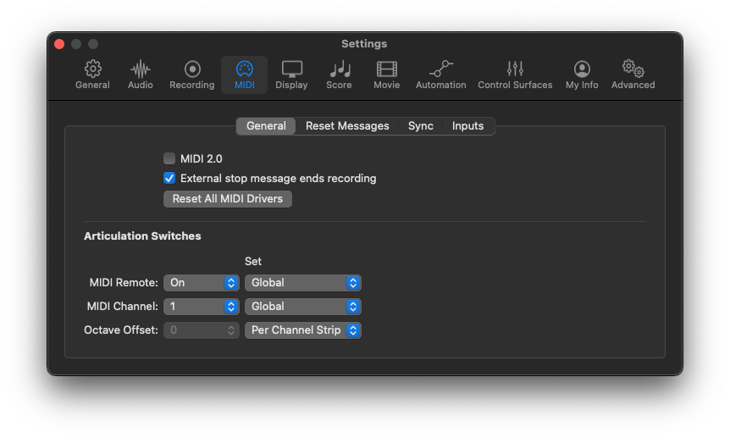Open the Movie filmstrip settings pane
Screen dimensions: 730x438
coord(386,75)
